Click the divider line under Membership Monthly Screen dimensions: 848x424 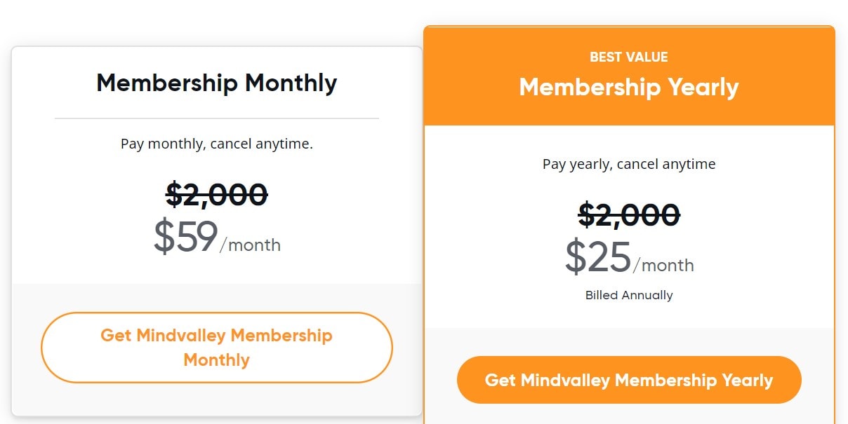coord(216,118)
